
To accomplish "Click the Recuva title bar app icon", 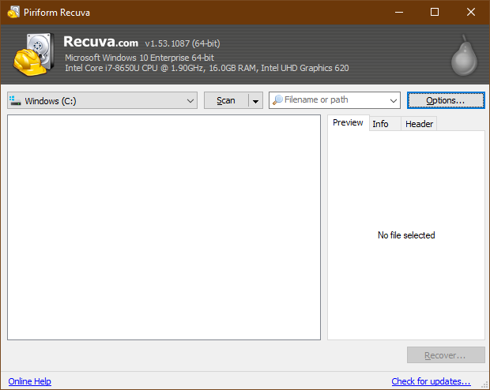I will 13,12.
